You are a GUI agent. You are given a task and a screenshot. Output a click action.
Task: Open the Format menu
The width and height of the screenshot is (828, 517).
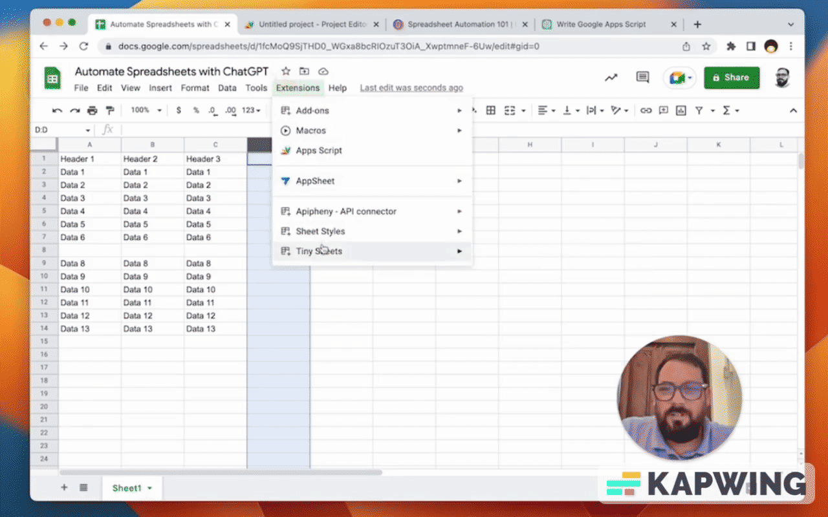coord(195,88)
